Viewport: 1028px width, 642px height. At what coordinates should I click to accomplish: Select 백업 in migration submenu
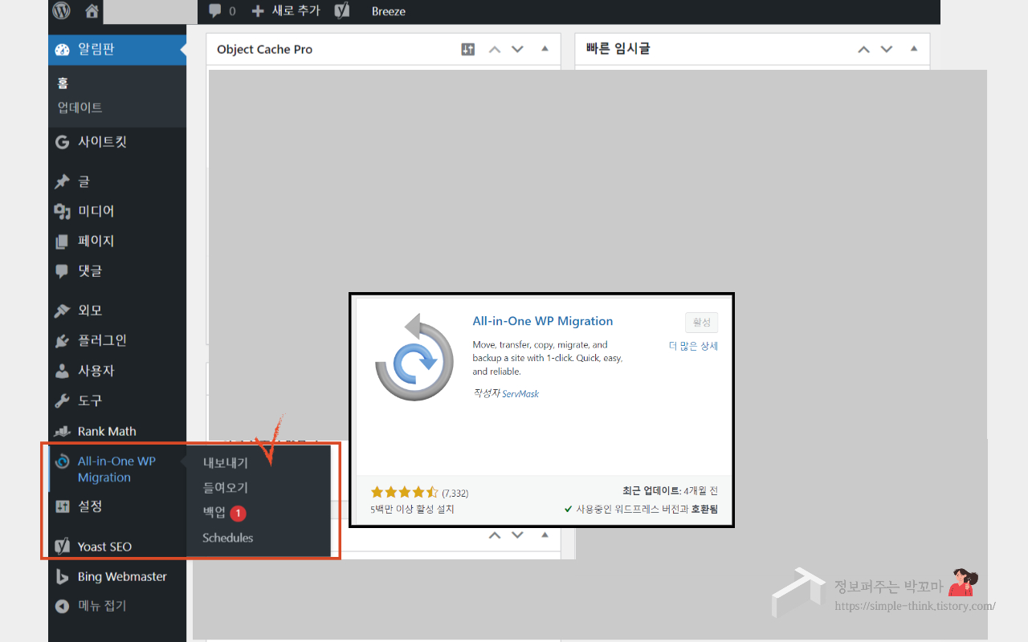(x=214, y=513)
